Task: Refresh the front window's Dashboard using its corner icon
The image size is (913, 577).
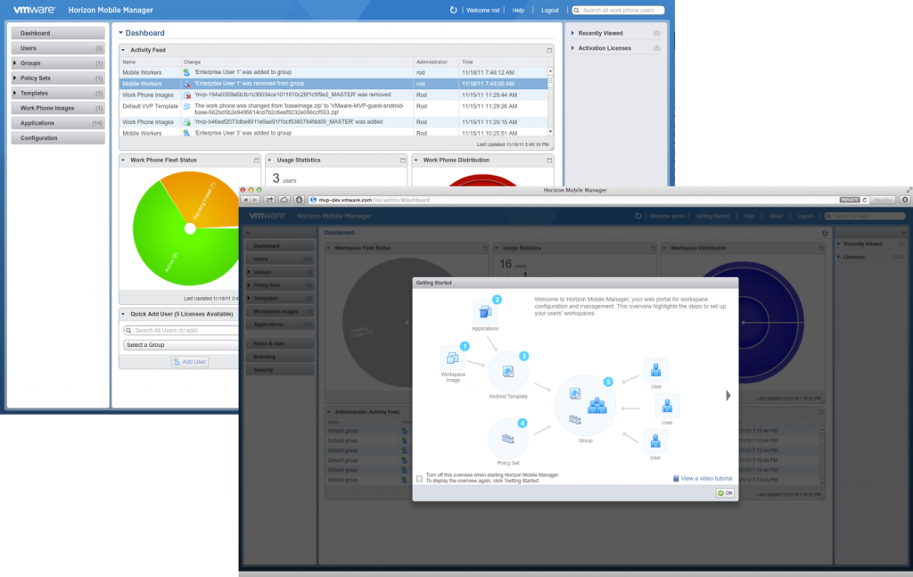Action: (x=825, y=233)
